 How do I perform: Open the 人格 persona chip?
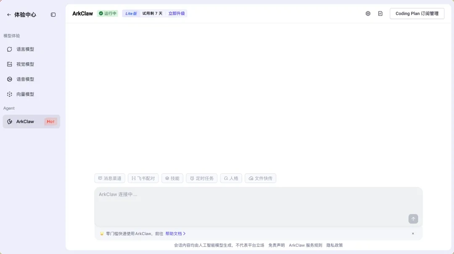(231, 178)
